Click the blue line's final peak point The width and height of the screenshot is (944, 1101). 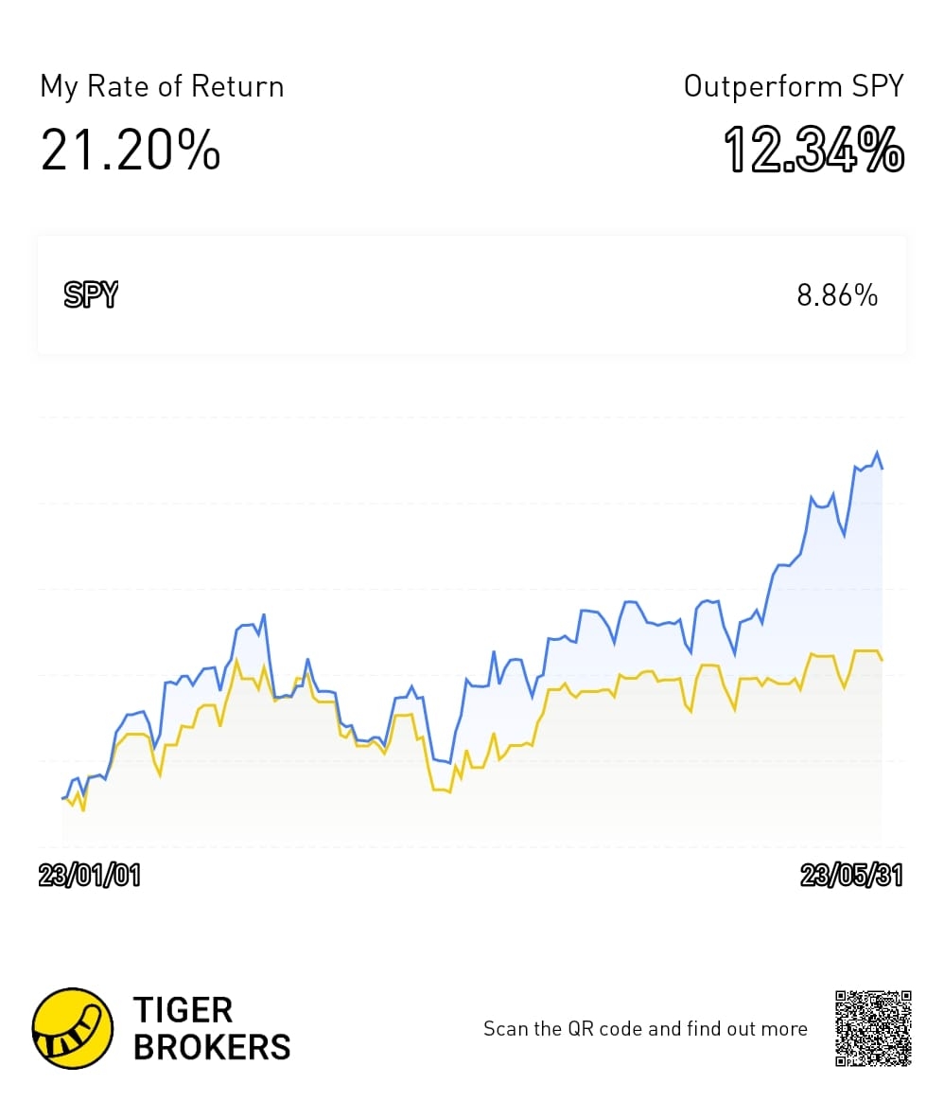click(877, 453)
